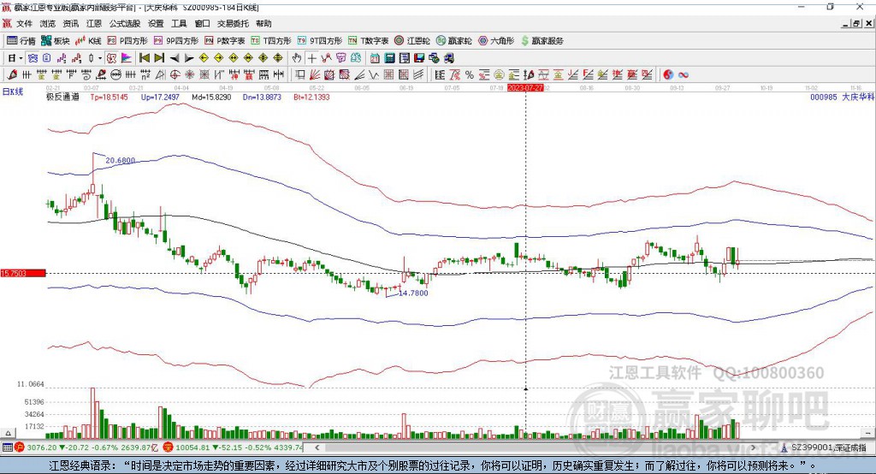Click the 极反通道 indicator label

62,97
